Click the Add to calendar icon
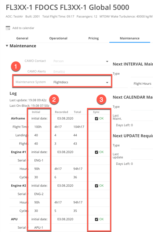 (8, 28)
